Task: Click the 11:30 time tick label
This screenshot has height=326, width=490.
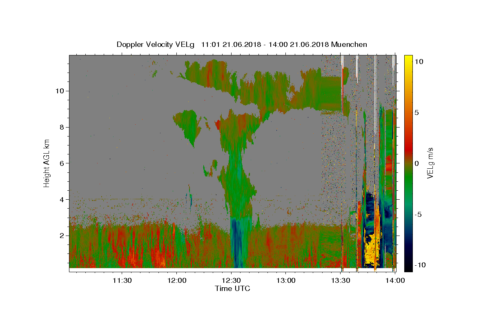Action: click(x=122, y=280)
